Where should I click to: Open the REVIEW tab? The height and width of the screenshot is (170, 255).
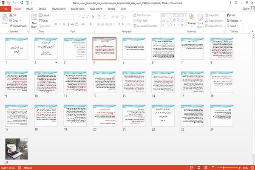point(111,9)
